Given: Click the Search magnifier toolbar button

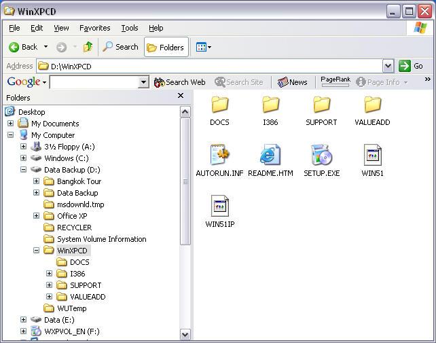Looking at the screenshot, I should click(120, 47).
